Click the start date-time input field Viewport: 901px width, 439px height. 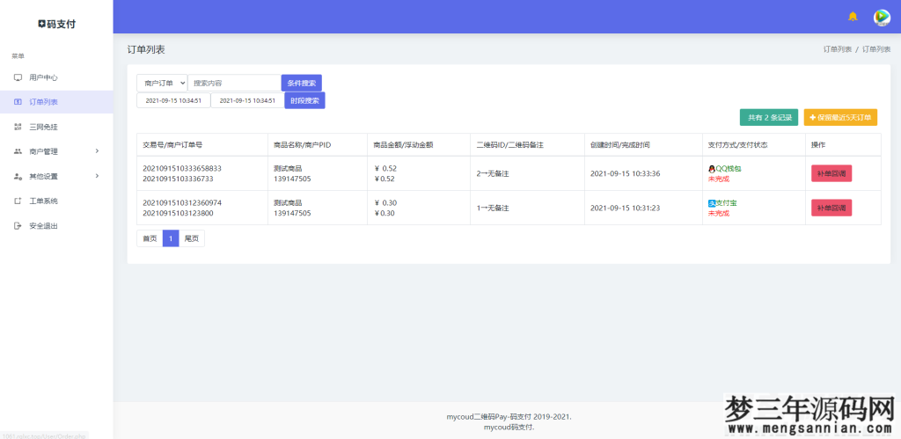173,100
